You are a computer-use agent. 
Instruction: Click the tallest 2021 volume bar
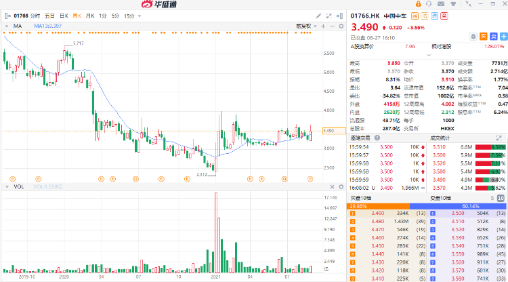pos(216,233)
